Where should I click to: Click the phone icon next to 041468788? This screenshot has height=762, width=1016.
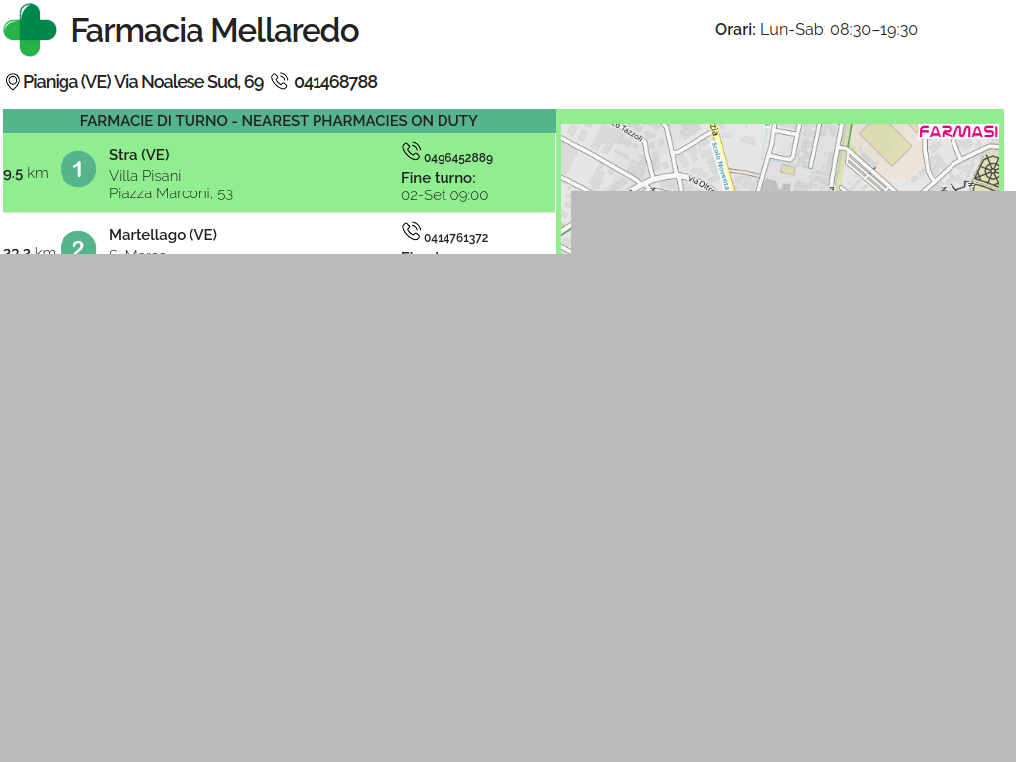coord(280,82)
